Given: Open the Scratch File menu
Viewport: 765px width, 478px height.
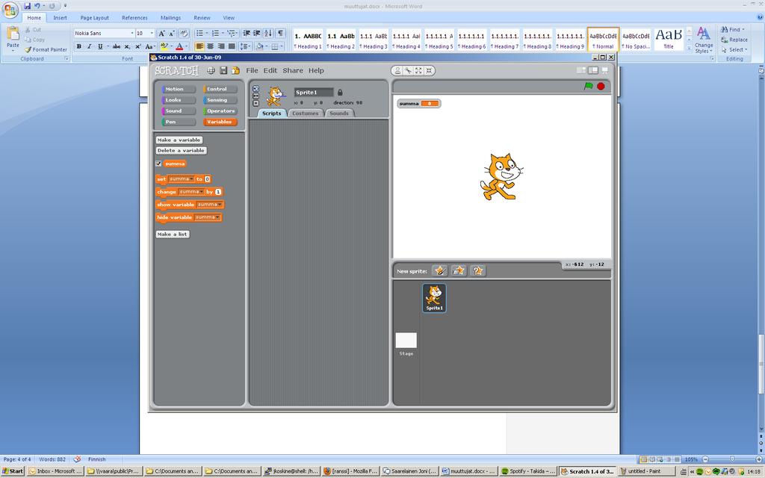Looking at the screenshot, I should click(252, 71).
